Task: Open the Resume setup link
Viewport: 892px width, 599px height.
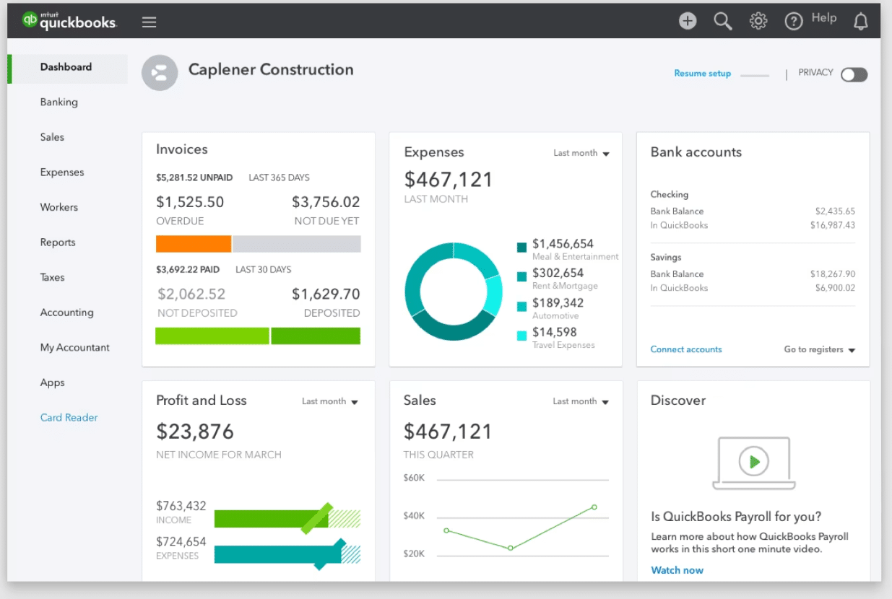Action: click(x=702, y=73)
